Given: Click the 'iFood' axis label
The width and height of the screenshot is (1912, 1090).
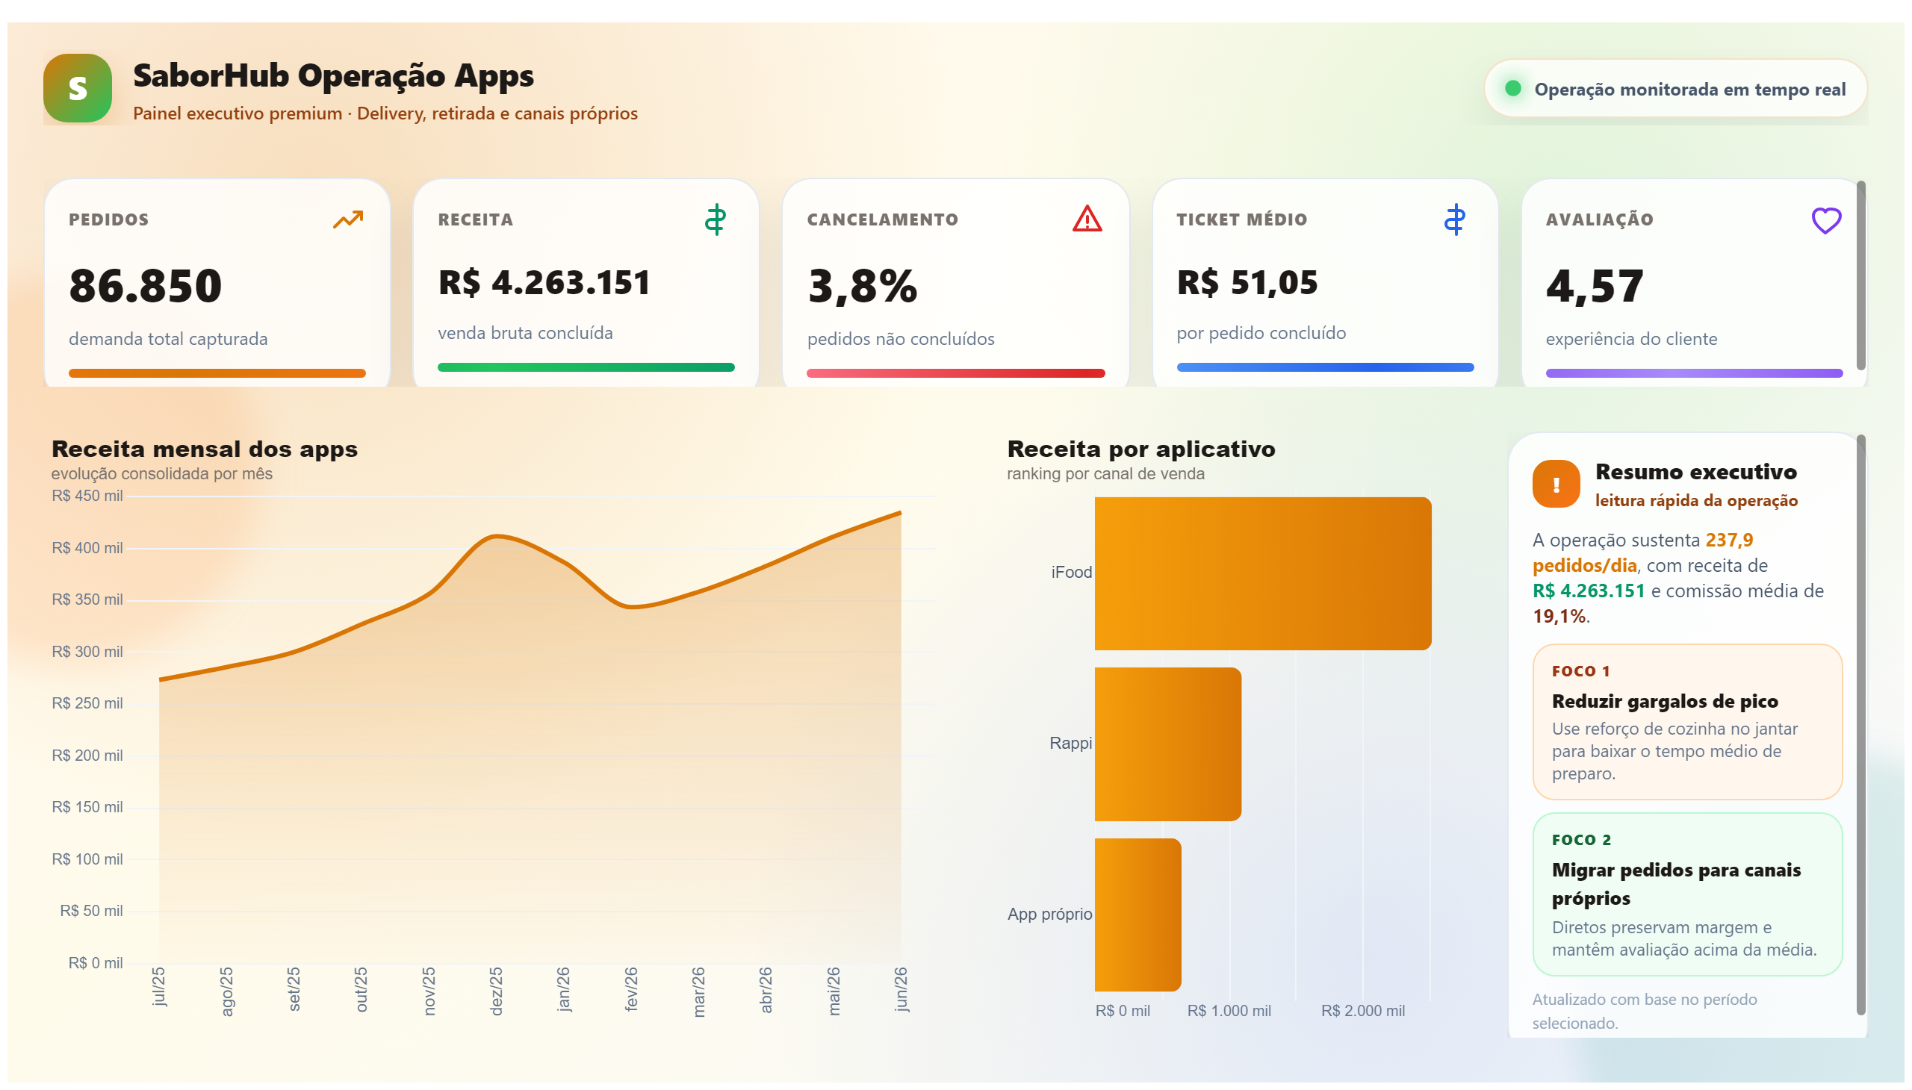Looking at the screenshot, I should point(1071,573).
